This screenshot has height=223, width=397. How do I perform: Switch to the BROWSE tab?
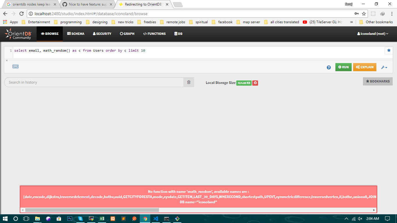pos(49,33)
